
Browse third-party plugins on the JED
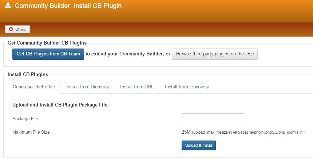pos(215,54)
